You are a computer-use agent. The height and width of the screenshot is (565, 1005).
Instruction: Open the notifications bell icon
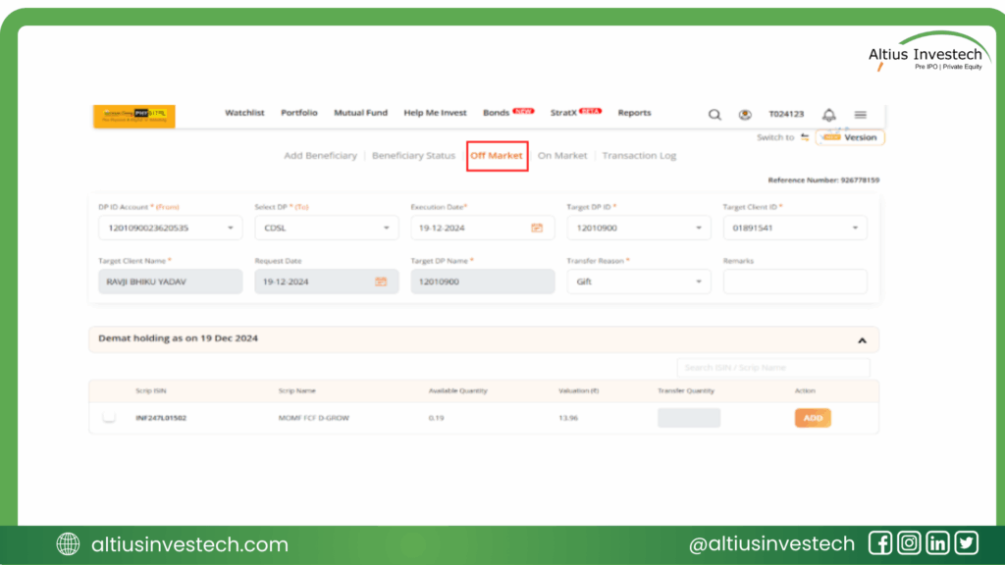coord(829,114)
